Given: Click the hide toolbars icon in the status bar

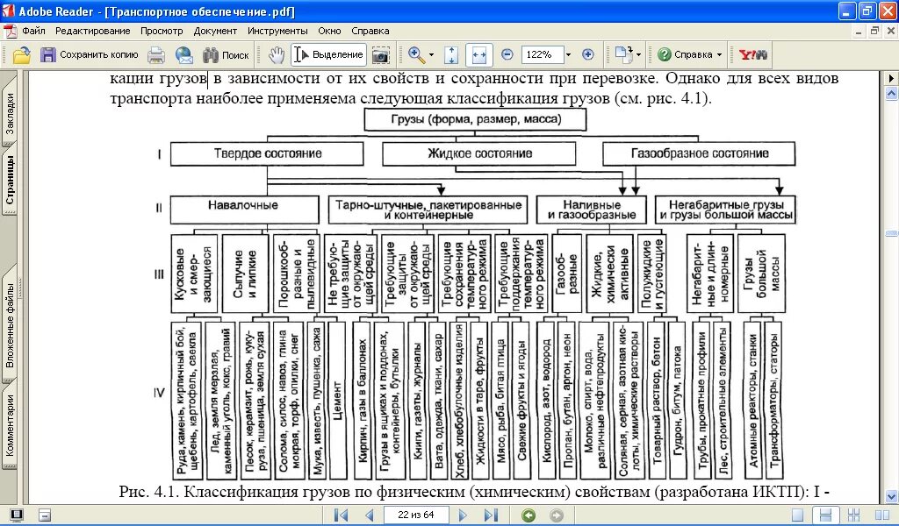Looking at the screenshot, I should click(45, 515).
